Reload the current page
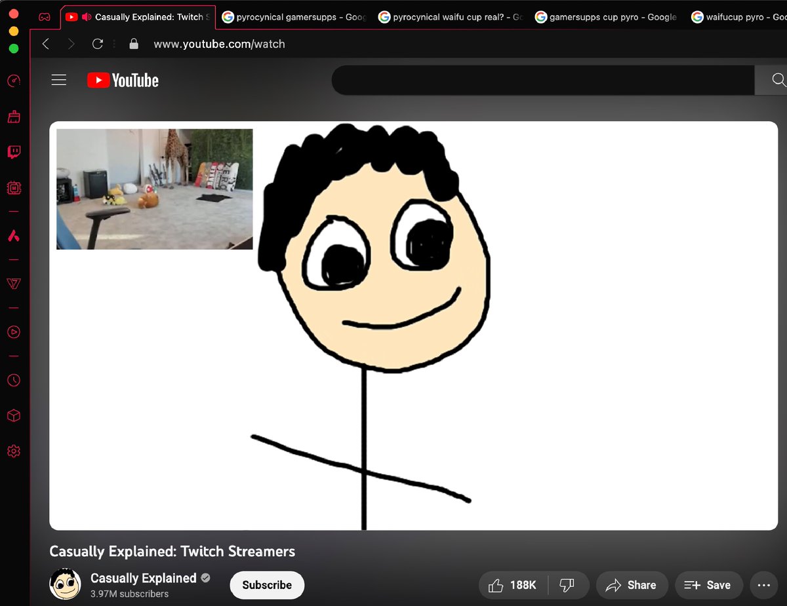The height and width of the screenshot is (606, 787). click(98, 44)
